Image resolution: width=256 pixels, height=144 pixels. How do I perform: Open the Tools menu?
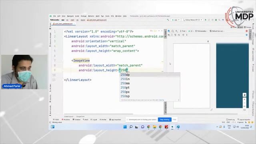click(108, 16)
